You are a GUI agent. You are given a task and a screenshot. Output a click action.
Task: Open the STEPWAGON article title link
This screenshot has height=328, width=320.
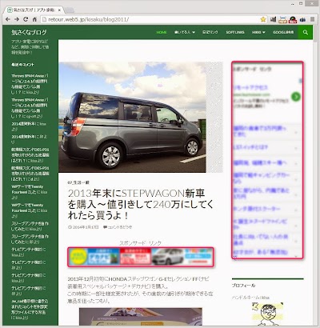[x=141, y=204]
